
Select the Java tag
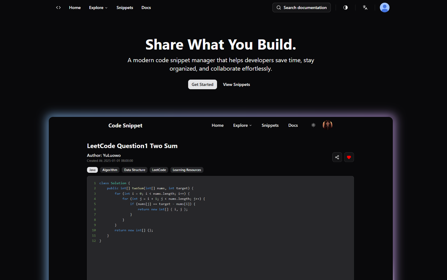(x=92, y=170)
